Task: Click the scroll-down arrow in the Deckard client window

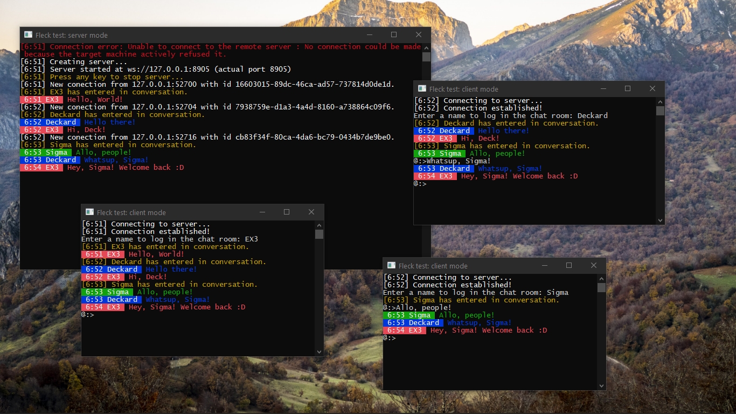Action: click(x=660, y=220)
